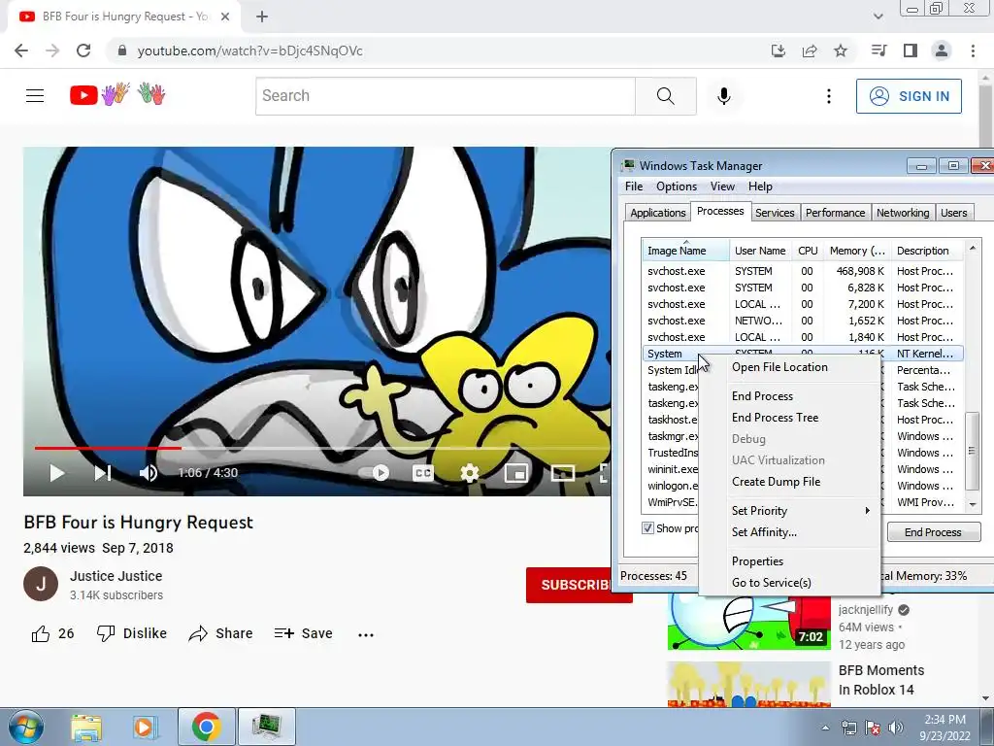Open the Chrome profile avatar icon
Screen dimensions: 994x746
(x=942, y=51)
